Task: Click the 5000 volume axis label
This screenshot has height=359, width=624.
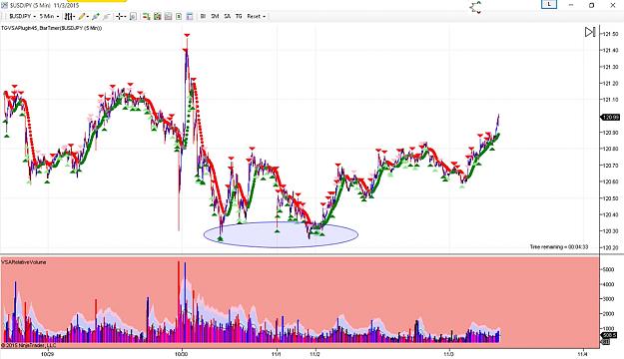Action: pyautogui.click(x=608, y=269)
